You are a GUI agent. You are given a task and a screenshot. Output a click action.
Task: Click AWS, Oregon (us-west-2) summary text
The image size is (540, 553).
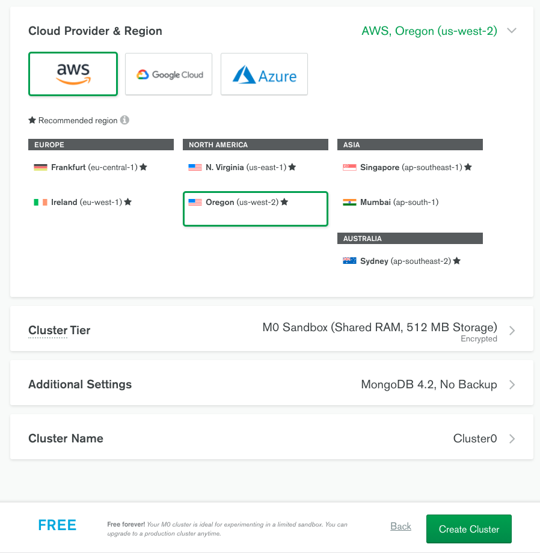[x=429, y=31]
